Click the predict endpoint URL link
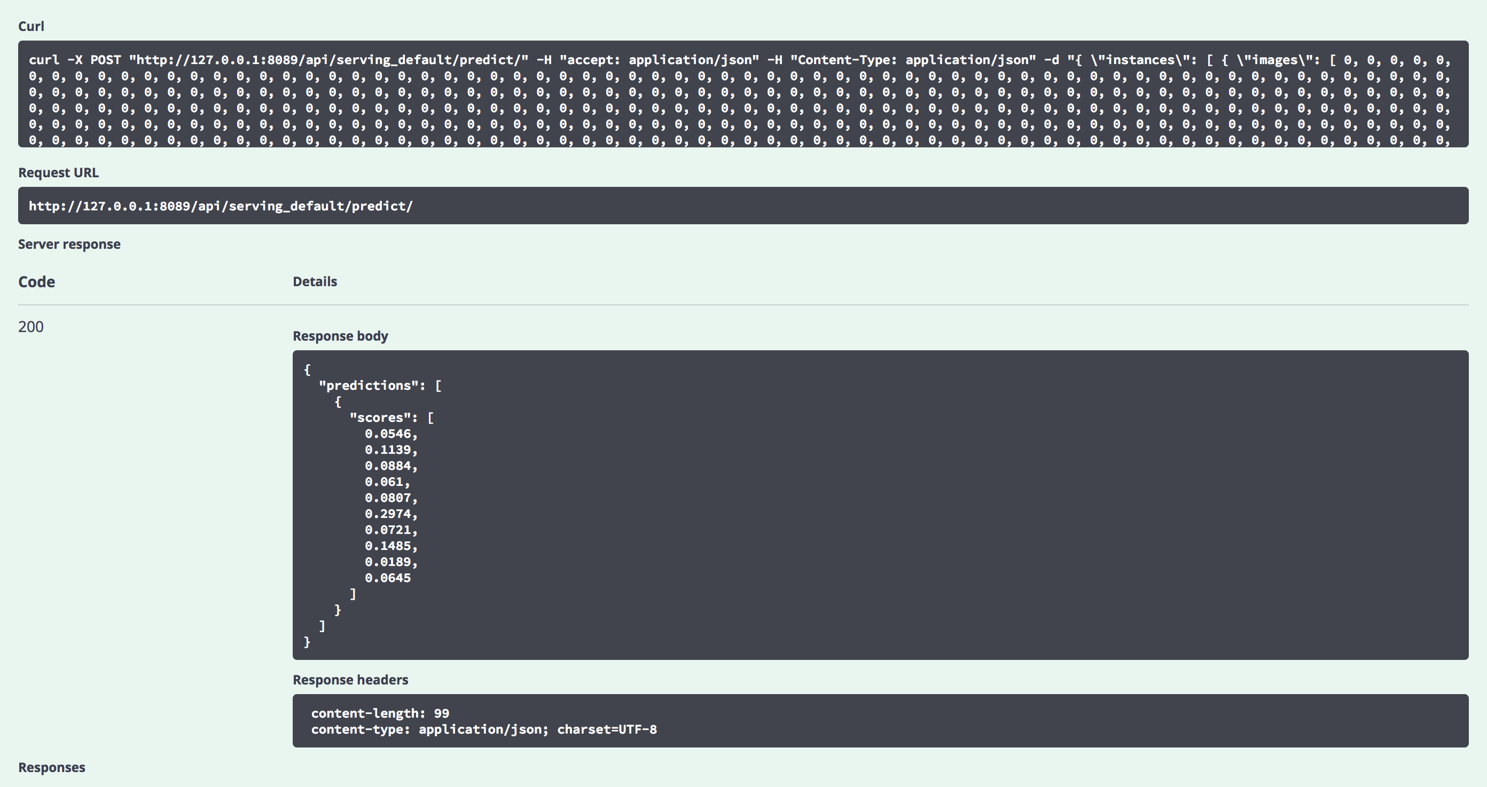 tap(220, 206)
